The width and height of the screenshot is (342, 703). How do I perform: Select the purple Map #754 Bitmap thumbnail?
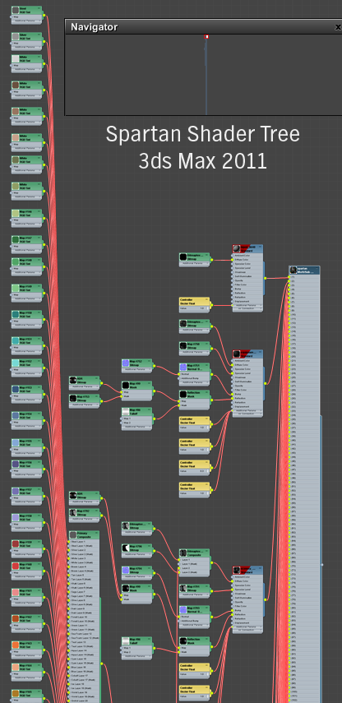pos(126,571)
